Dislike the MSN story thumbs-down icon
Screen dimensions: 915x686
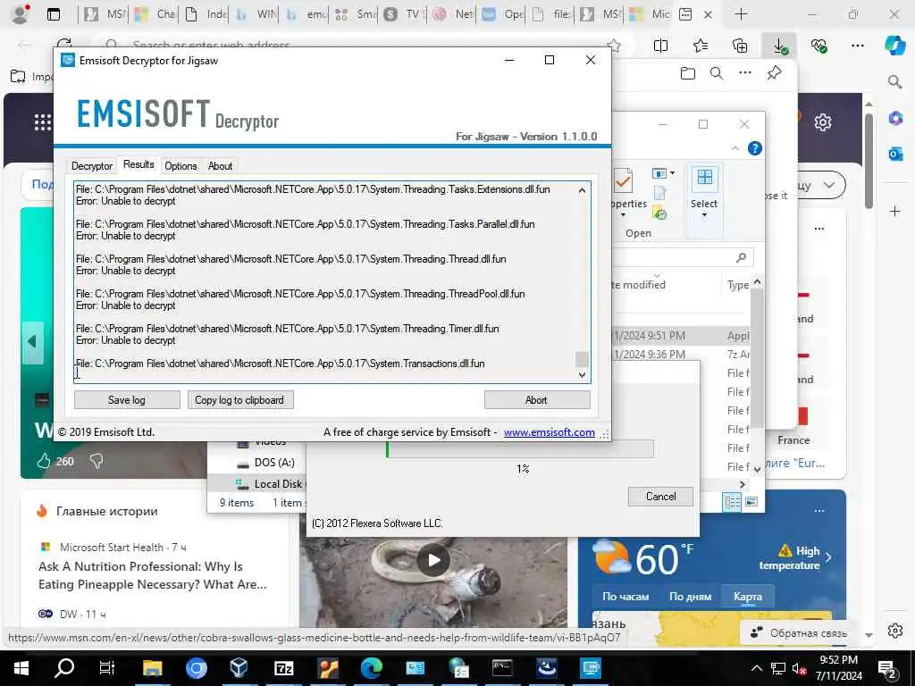point(97,462)
